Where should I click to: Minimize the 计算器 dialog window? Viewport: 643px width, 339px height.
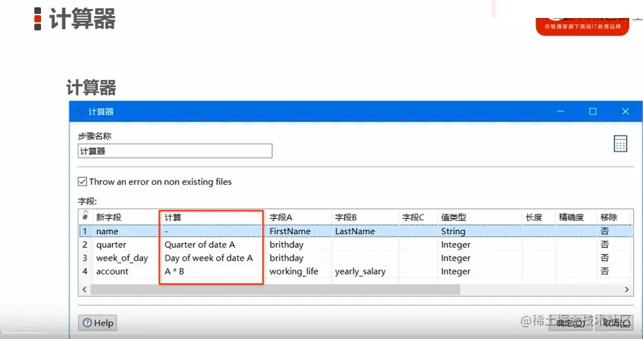560,111
